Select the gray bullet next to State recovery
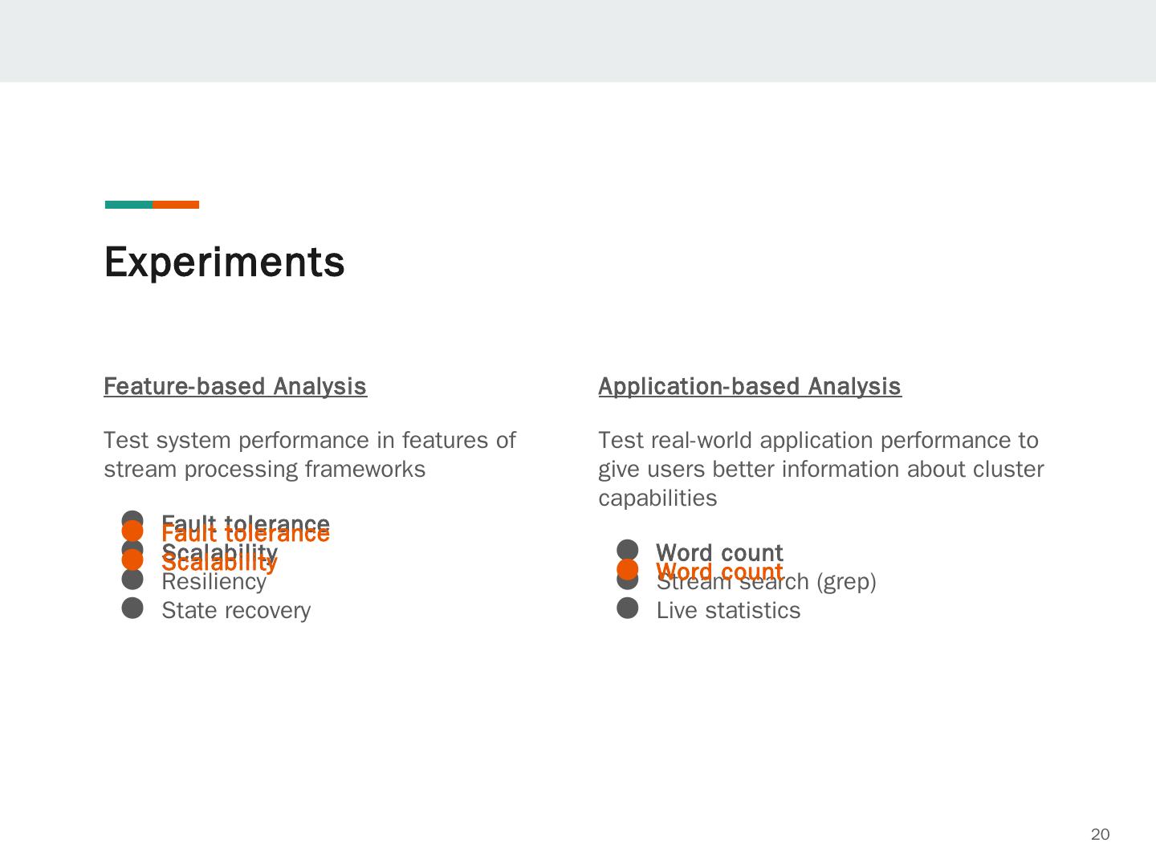1156x867 pixels. pos(132,609)
